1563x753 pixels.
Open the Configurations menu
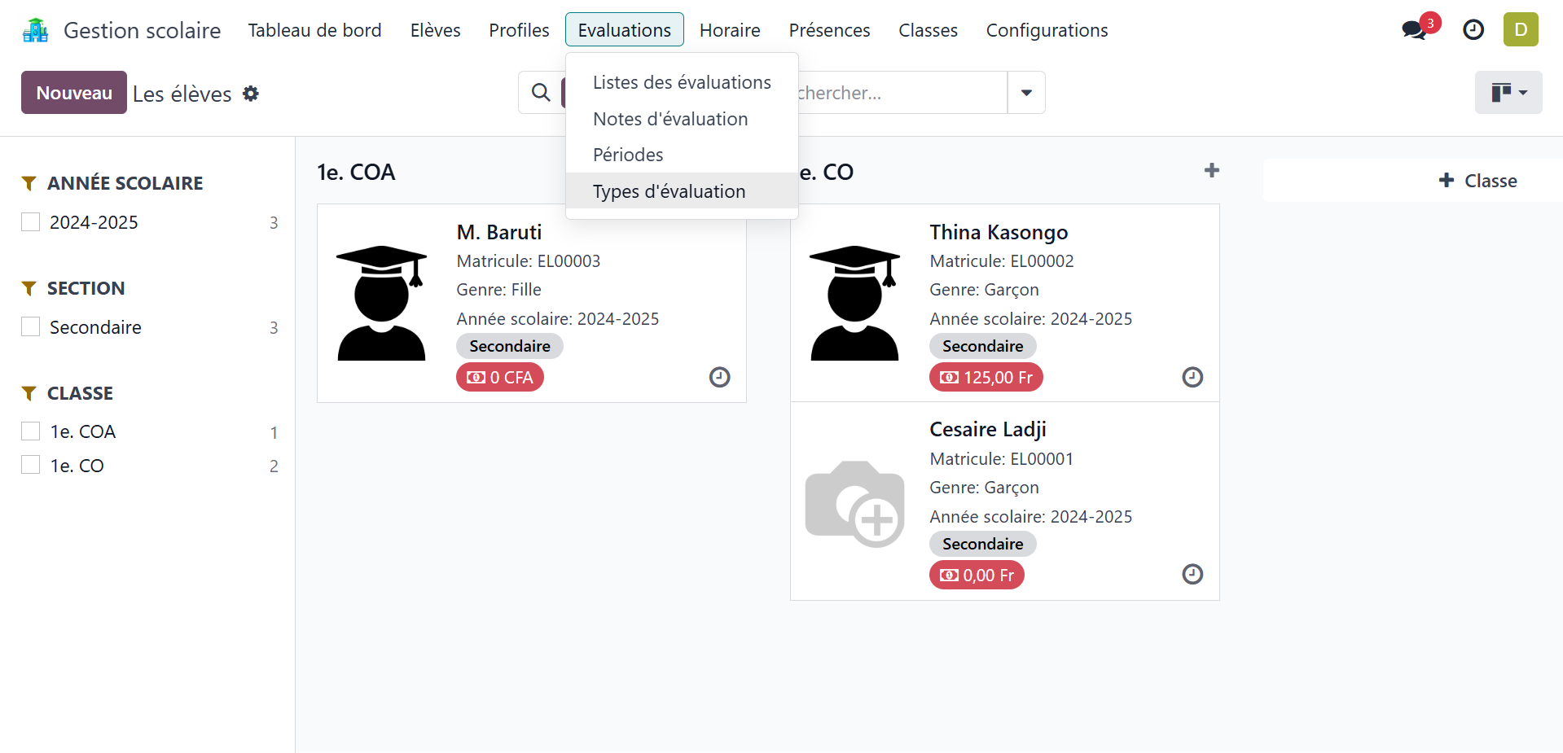point(1047,30)
